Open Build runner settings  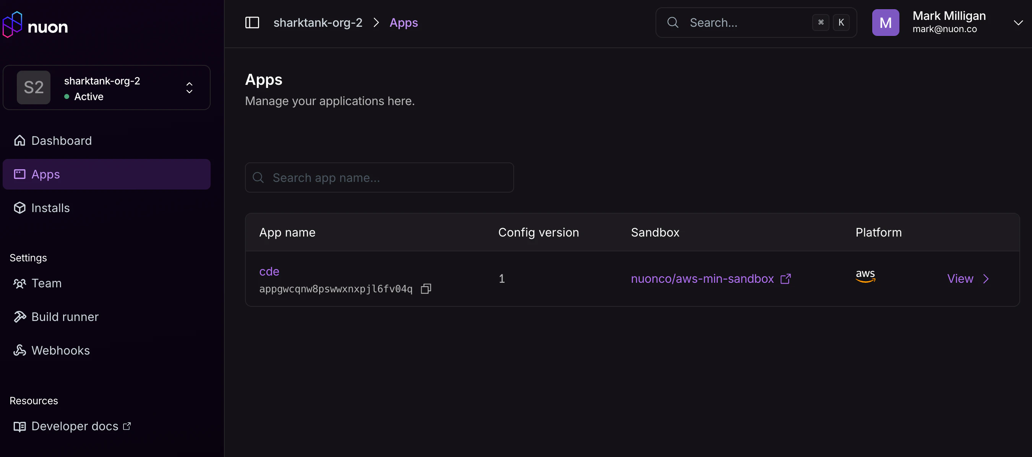[x=107, y=317]
